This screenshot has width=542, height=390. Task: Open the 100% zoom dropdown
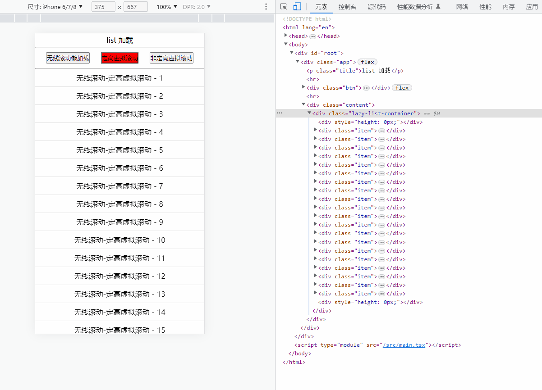coord(167,7)
